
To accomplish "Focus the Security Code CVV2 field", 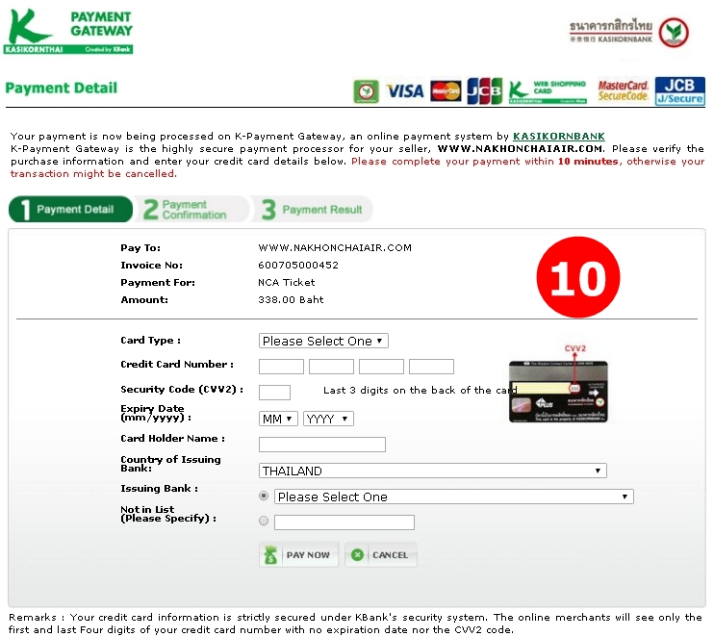I will (274, 392).
